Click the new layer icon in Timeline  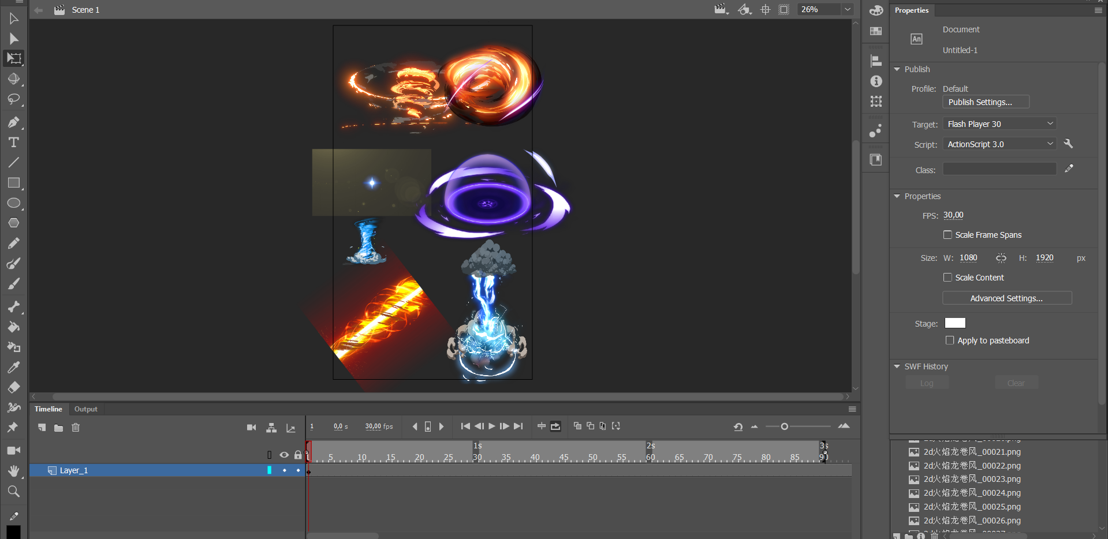click(42, 428)
